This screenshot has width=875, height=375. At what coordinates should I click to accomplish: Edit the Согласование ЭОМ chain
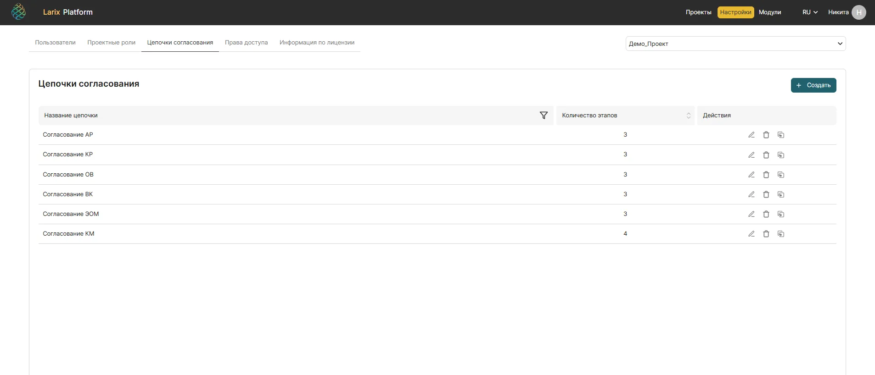(752, 214)
